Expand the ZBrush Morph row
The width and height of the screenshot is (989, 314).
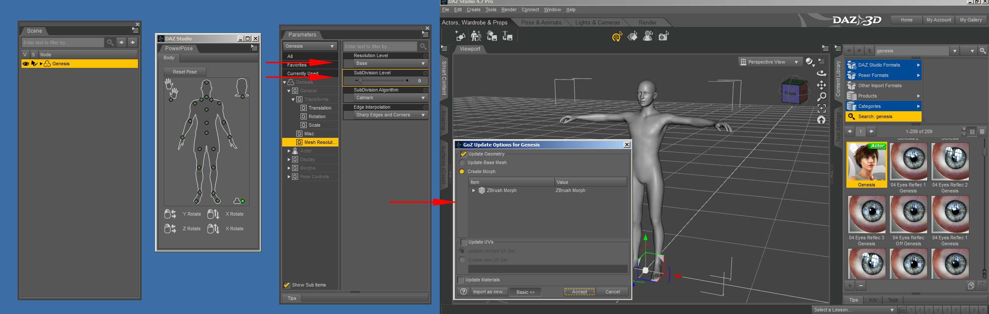(474, 190)
